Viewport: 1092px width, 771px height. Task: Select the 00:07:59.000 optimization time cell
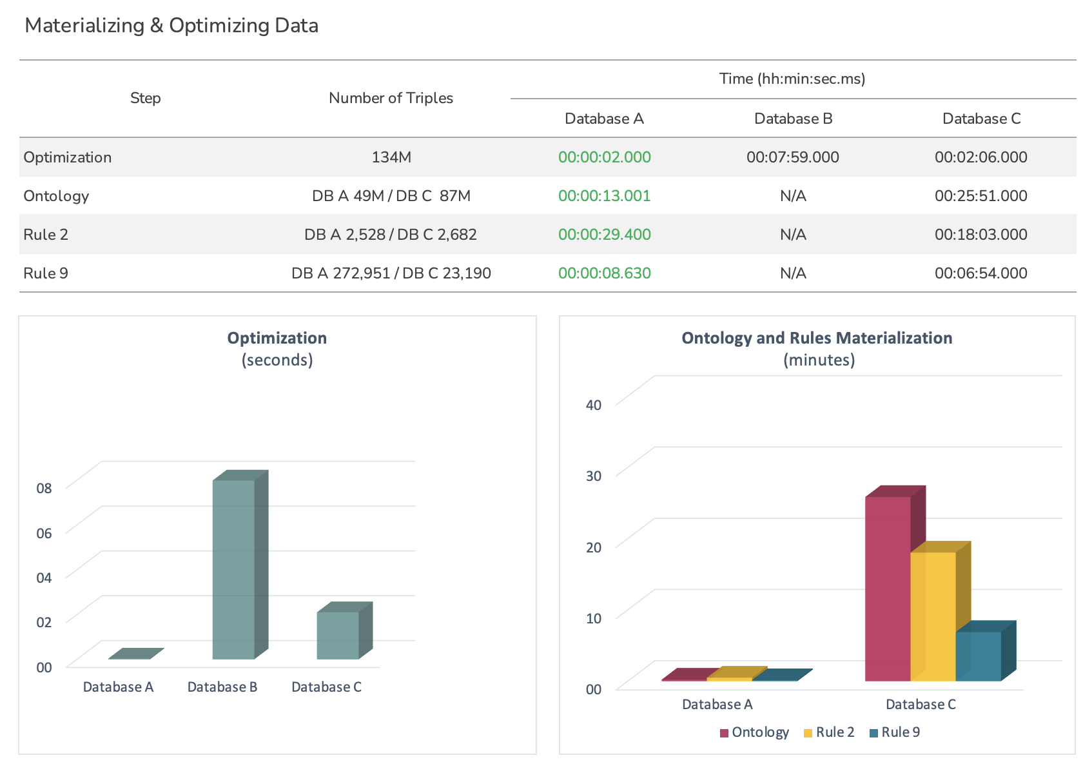tap(792, 157)
